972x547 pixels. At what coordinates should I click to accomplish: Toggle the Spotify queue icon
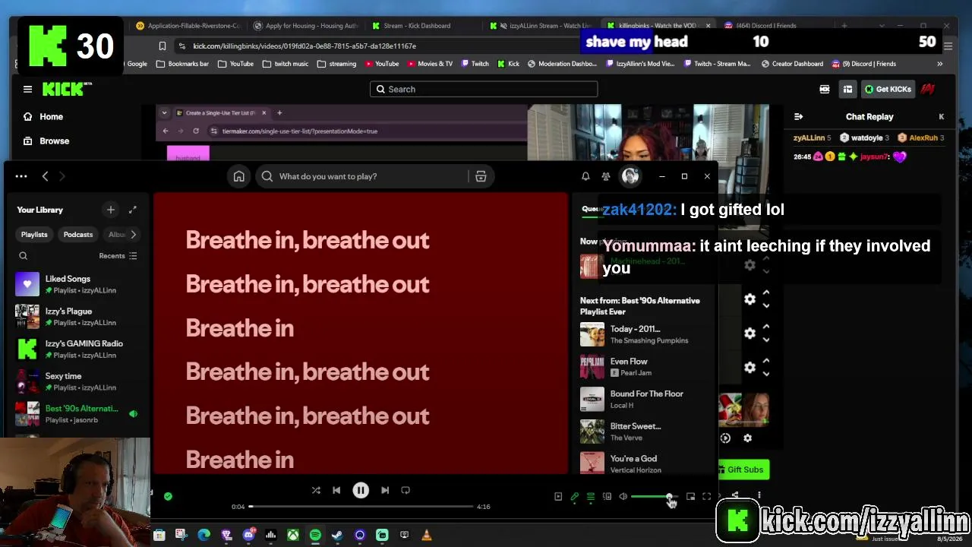coord(591,497)
